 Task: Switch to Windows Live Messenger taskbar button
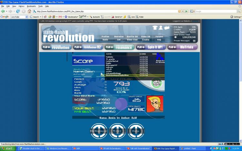coord(58,148)
